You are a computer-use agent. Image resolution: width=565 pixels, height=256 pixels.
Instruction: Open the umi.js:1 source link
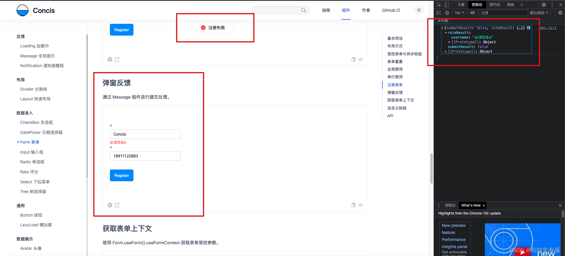click(x=548, y=28)
